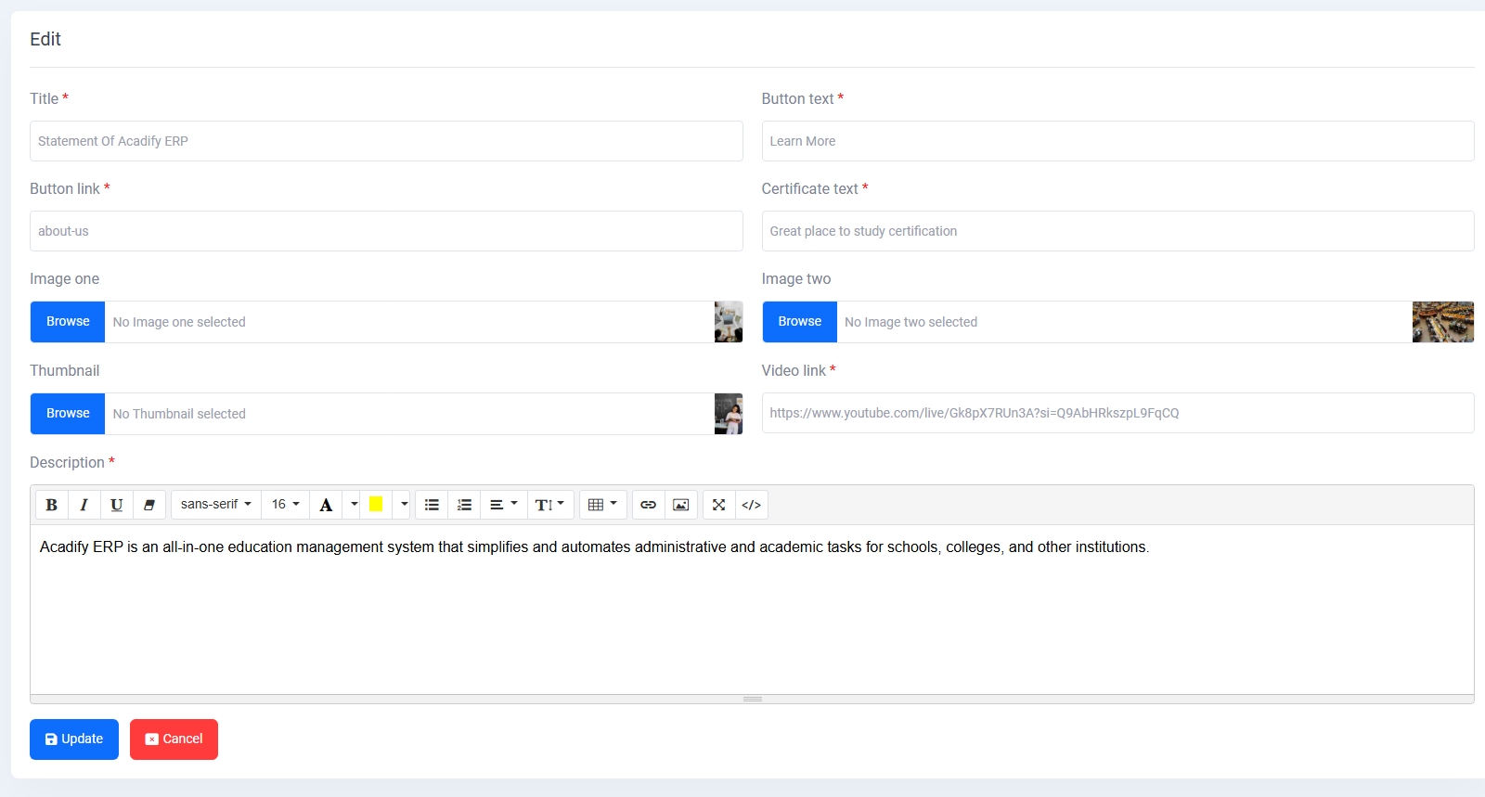Image resolution: width=1485 pixels, height=797 pixels.
Task: Insert a picture into the description
Action: click(681, 505)
